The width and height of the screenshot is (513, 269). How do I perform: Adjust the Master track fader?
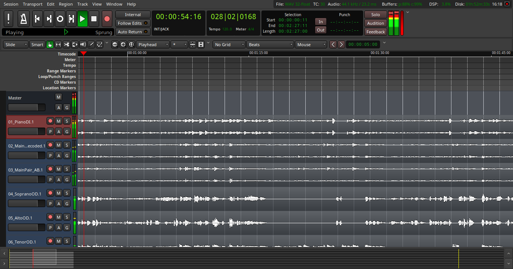click(x=26, y=107)
